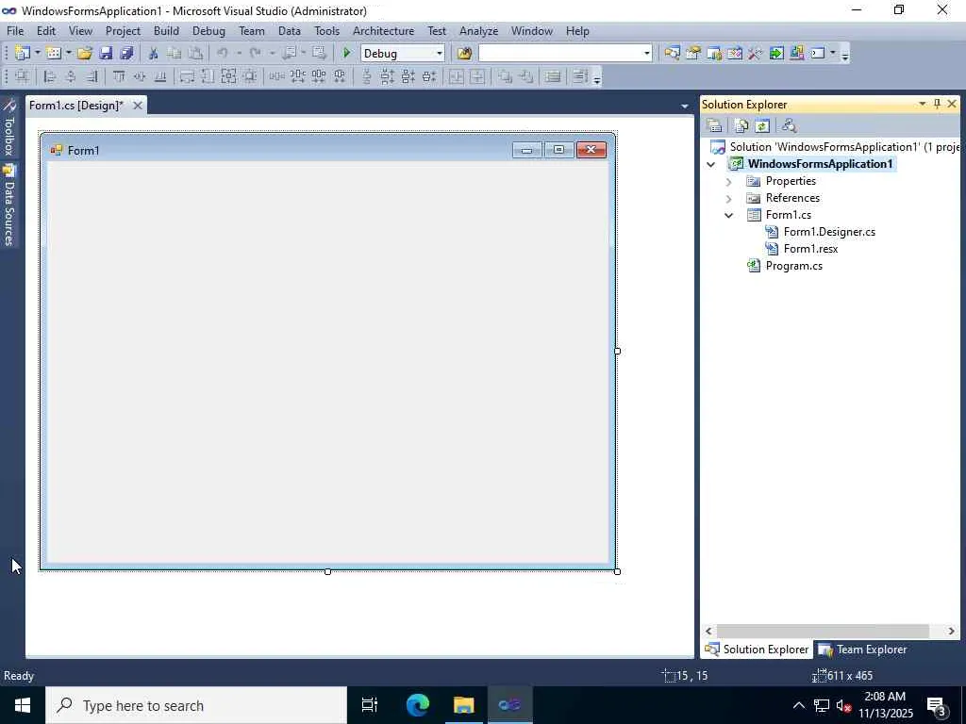Open the Start Page green arrow icon

click(x=776, y=53)
